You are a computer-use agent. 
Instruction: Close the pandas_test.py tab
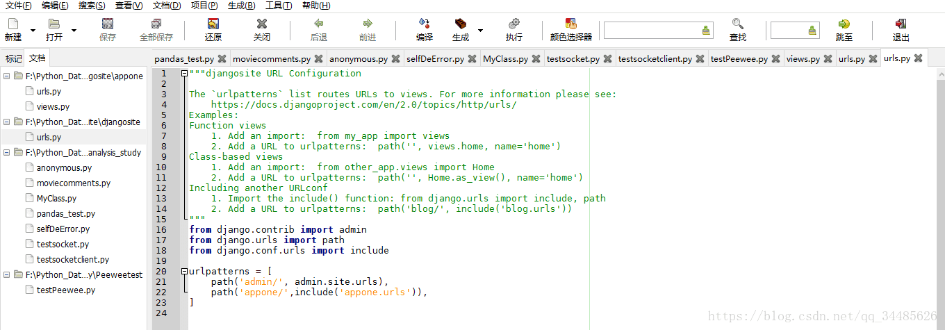222,59
